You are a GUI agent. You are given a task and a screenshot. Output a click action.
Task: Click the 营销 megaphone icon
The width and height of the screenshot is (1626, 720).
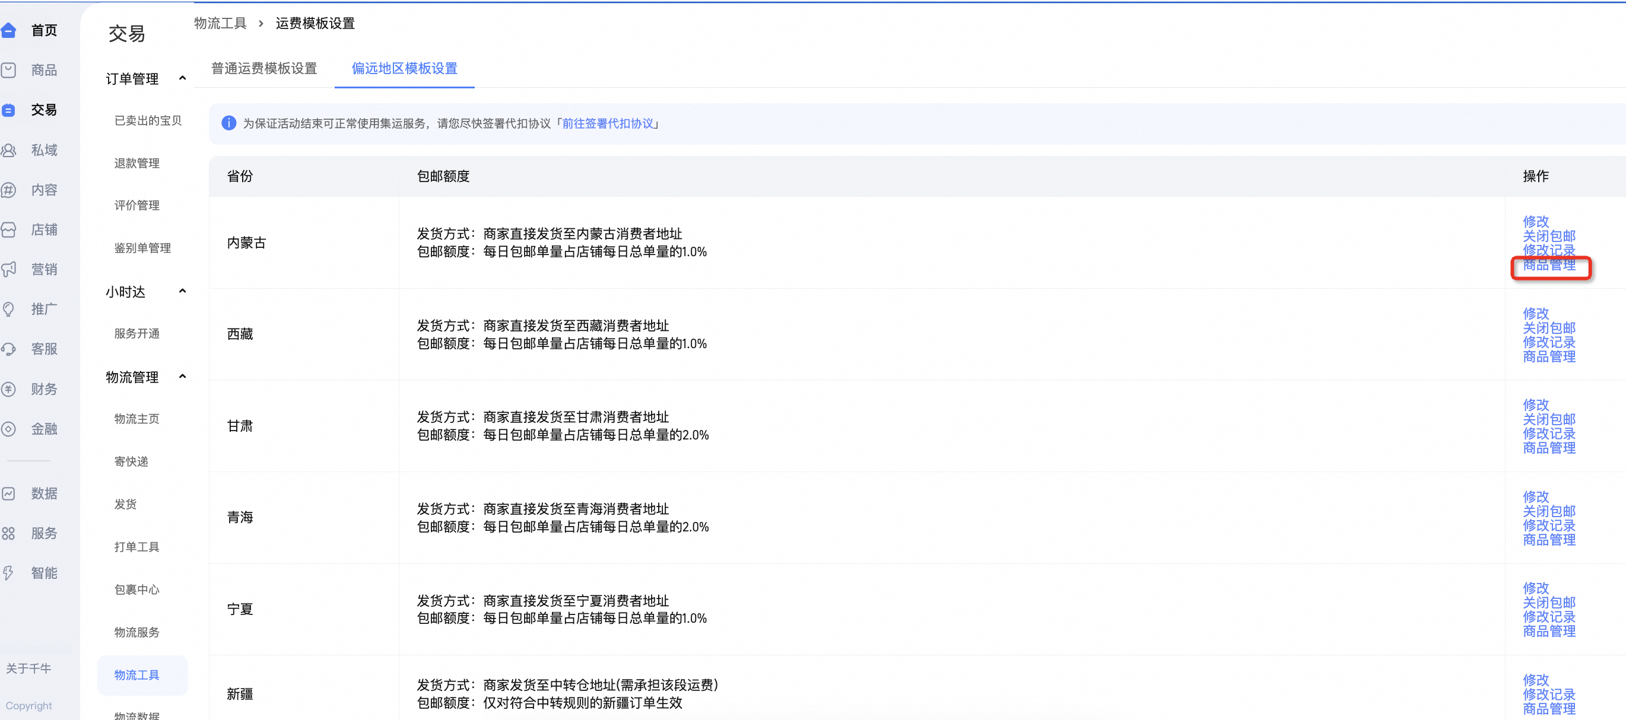(x=8, y=269)
